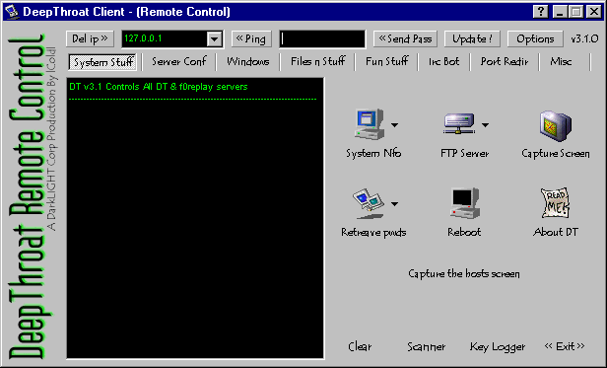The image size is (607, 368).
Task: Click the Retrieve pwds icon
Action: 369,203
